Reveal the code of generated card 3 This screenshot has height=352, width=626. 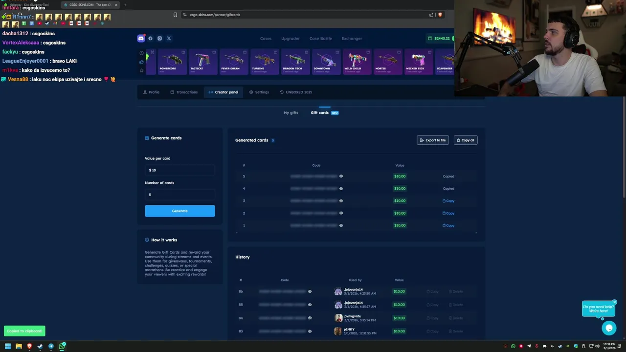341,200
